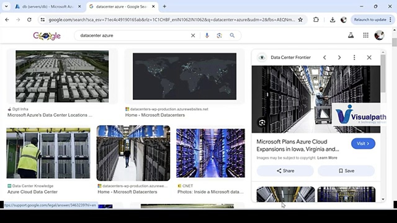The height and width of the screenshot is (223, 397).
Task: Open Azure Cloud Data Center result title
Action: [x=33, y=192]
